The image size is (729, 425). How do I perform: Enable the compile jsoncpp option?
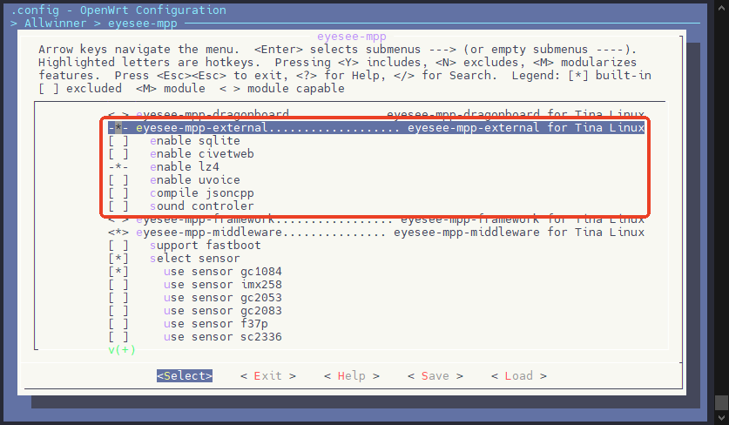[x=118, y=193]
